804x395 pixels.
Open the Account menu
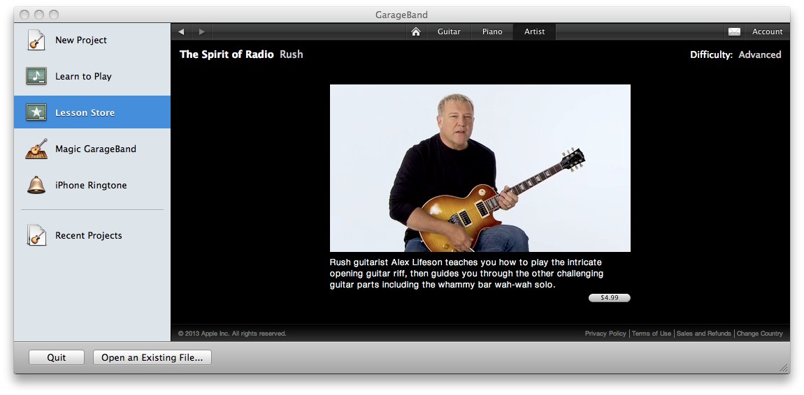tap(767, 31)
